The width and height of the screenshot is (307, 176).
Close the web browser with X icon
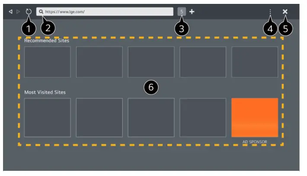[x=285, y=12]
